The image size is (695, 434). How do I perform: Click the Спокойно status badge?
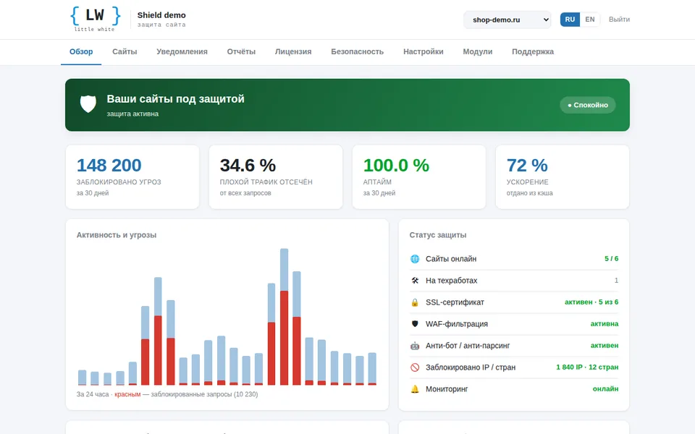[x=588, y=105]
